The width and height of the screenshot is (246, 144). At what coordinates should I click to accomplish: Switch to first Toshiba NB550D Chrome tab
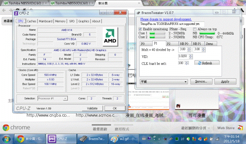25,3
